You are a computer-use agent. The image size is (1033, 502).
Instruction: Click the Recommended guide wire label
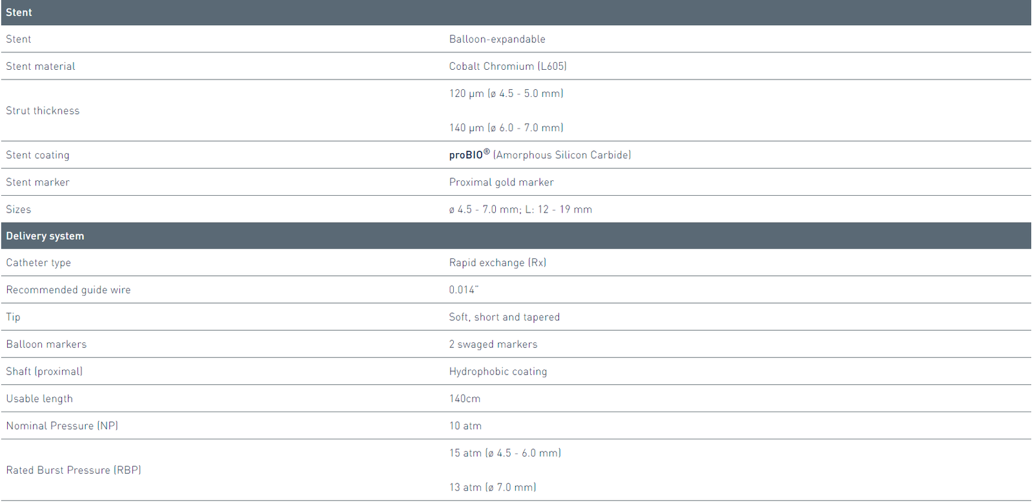coord(68,290)
